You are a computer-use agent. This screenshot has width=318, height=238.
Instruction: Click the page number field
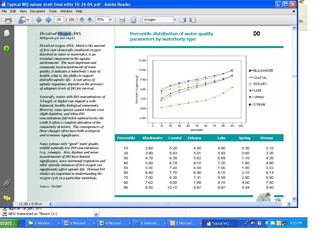[x=59, y=20]
